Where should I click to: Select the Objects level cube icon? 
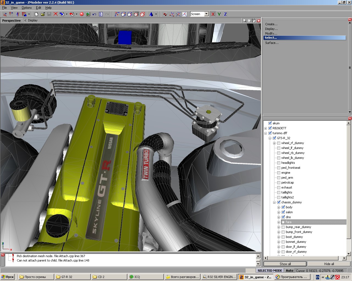pos(136,14)
